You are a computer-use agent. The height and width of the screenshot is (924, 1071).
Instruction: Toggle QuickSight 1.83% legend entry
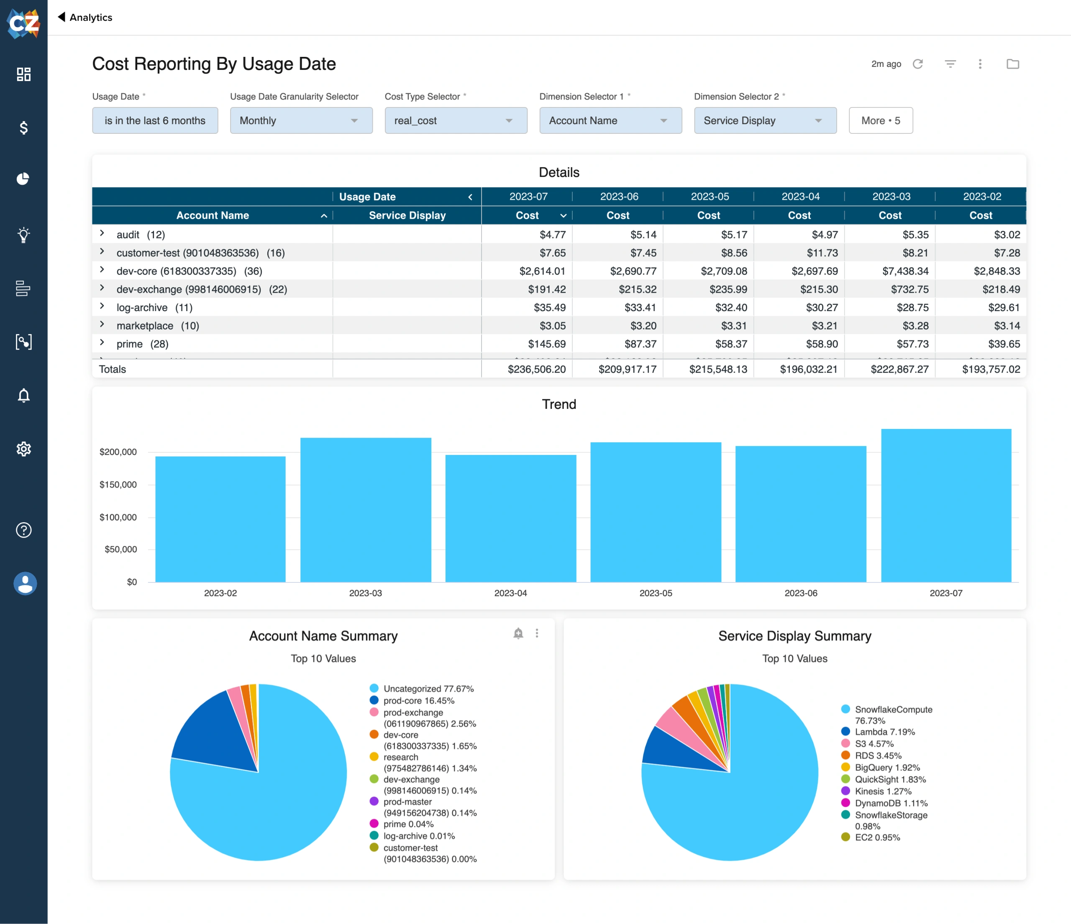[884, 779]
